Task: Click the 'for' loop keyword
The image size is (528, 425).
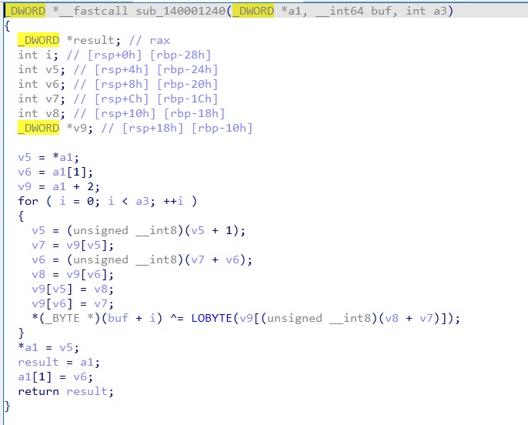Action: [x=28, y=201]
